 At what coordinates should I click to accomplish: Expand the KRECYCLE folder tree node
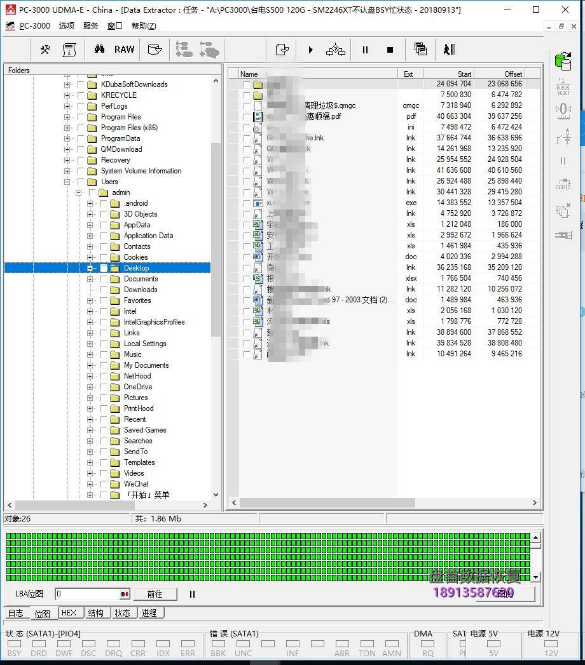(x=67, y=95)
